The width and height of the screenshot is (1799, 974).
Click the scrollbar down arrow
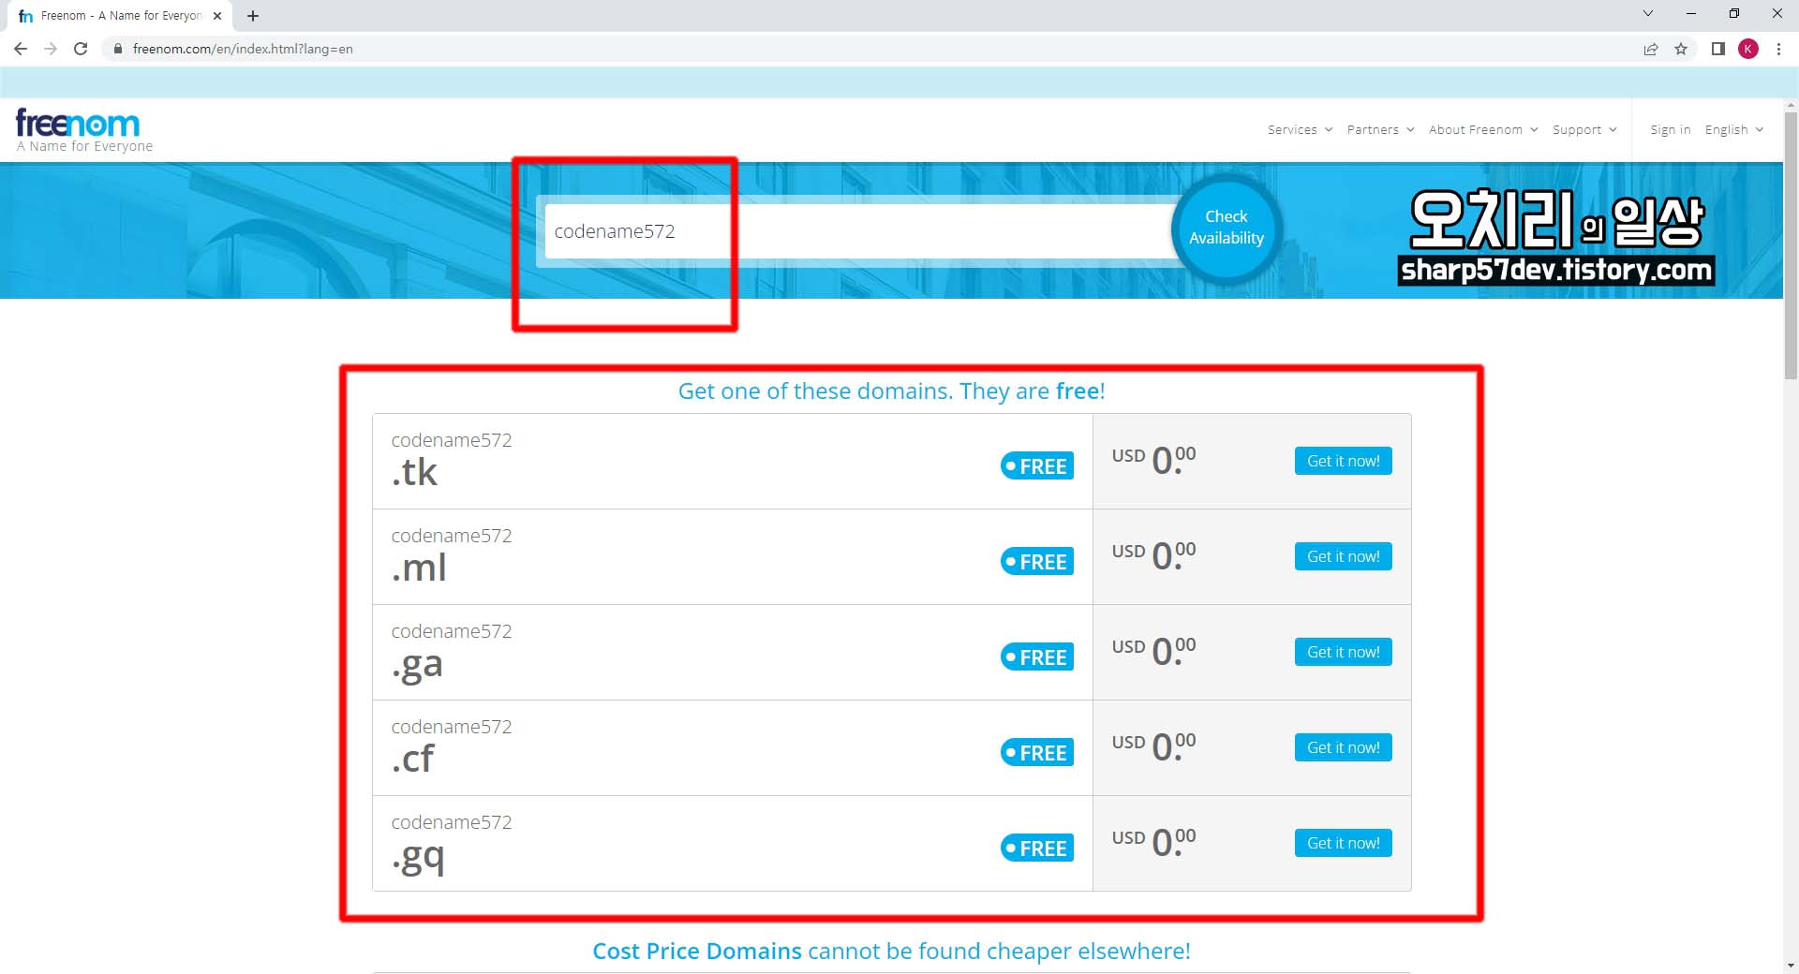1791,966
